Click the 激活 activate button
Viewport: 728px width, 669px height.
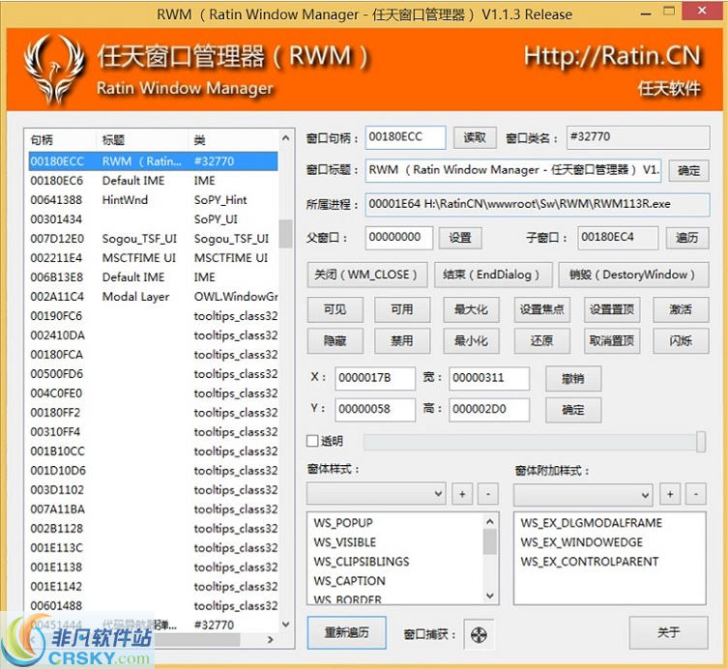click(681, 309)
